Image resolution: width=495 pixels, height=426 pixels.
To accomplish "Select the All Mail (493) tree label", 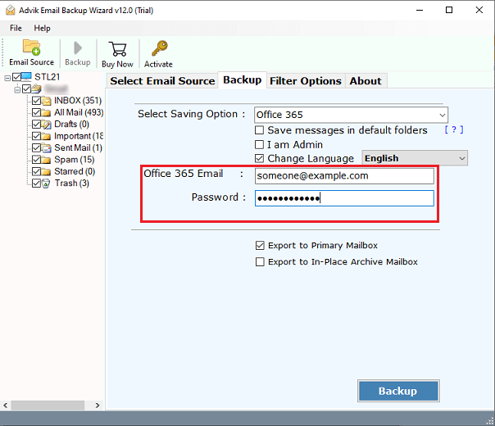I will coord(79,112).
